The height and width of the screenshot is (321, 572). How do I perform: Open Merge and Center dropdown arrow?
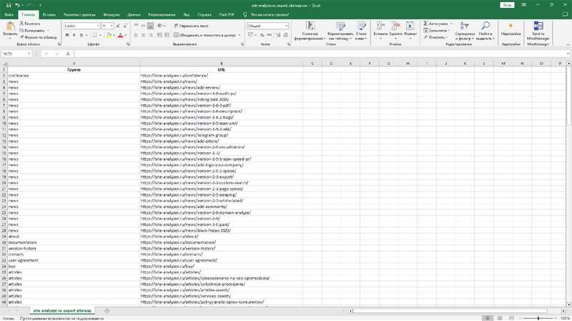tap(240, 35)
